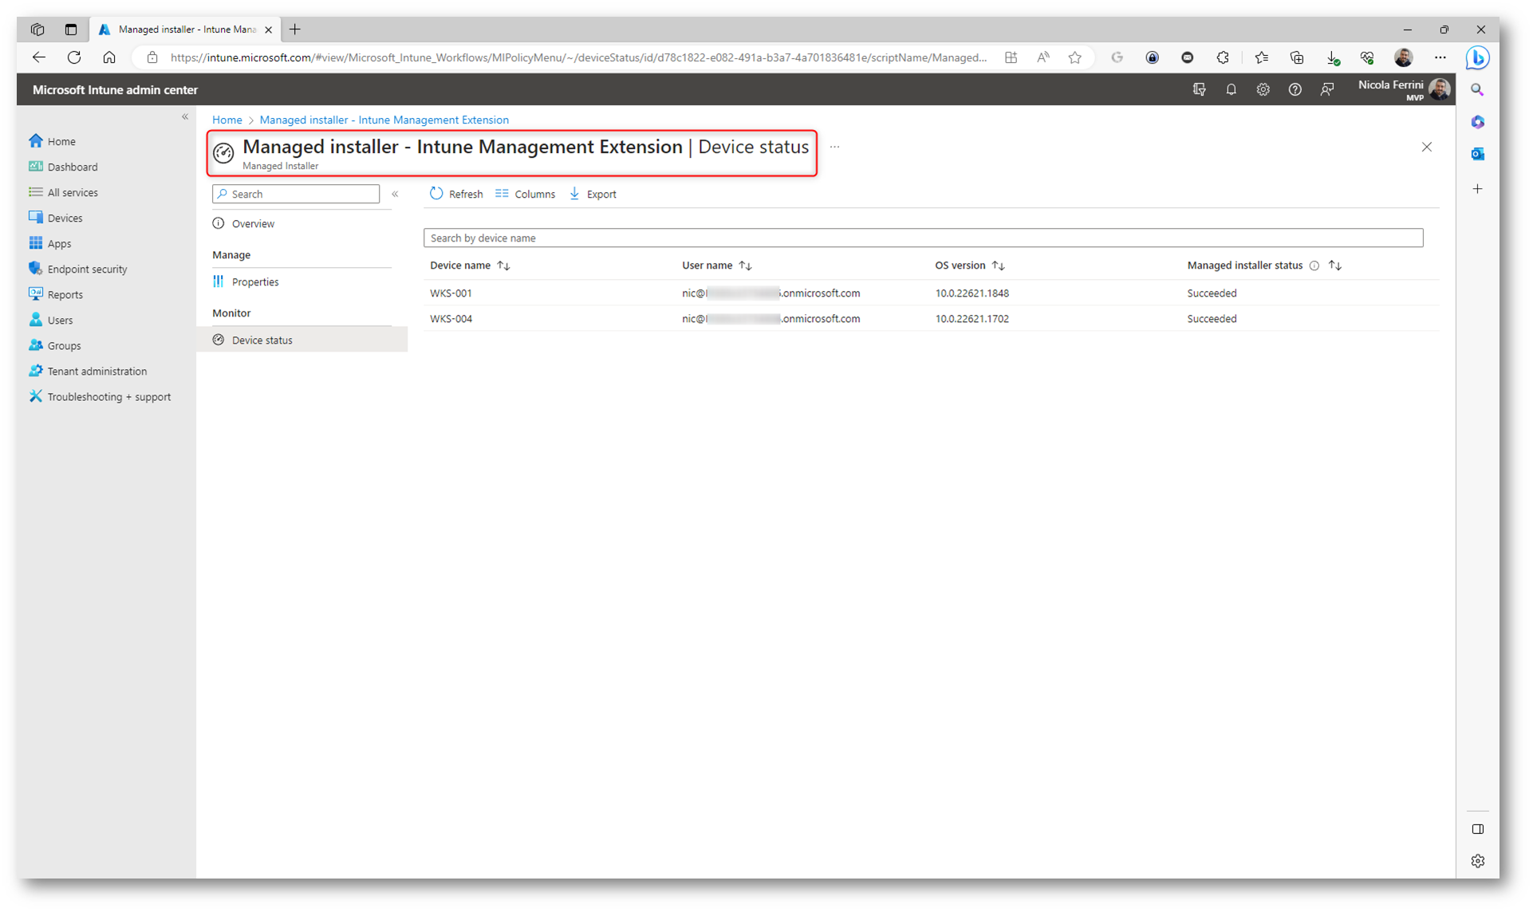The image size is (1533, 912).
Task: Go back in the browser
Action: pos(38,57)
